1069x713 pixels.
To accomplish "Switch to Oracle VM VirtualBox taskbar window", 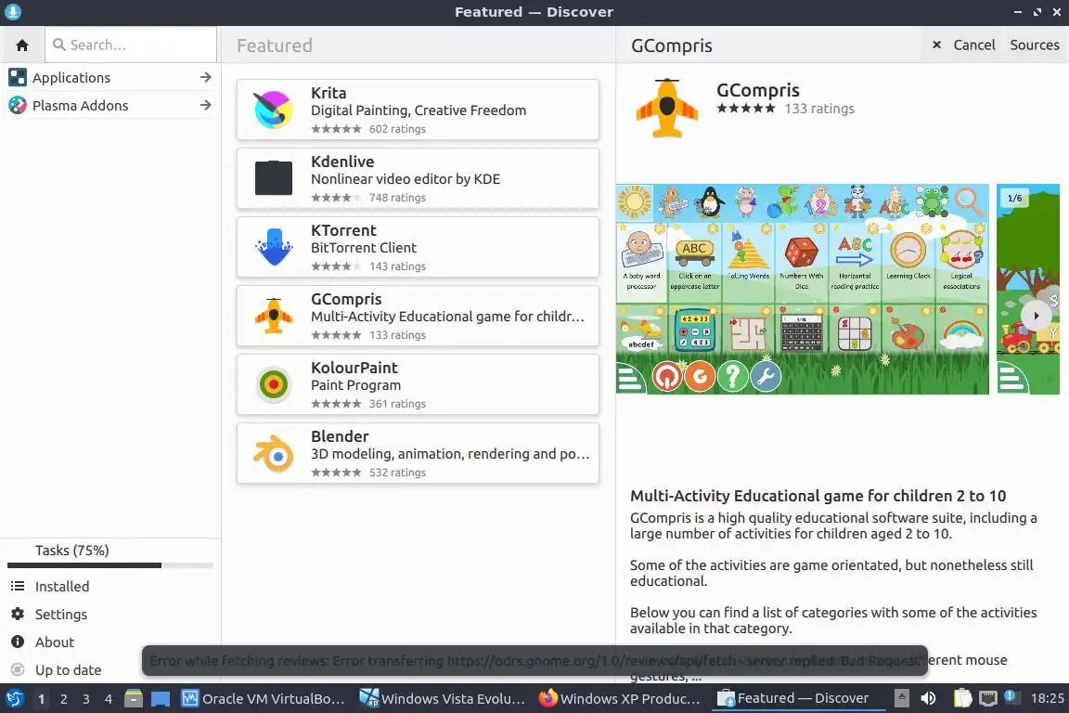I will point(264,698).
